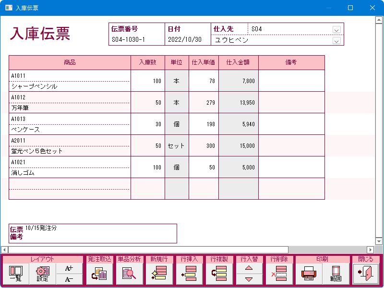
Task: Insert a row using 行挿入
Action: click(189, 274)
